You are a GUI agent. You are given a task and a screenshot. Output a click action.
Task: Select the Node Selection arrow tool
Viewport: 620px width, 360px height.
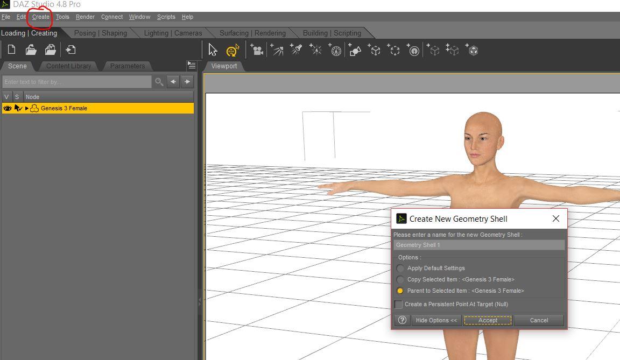click(x=213, y=51)
